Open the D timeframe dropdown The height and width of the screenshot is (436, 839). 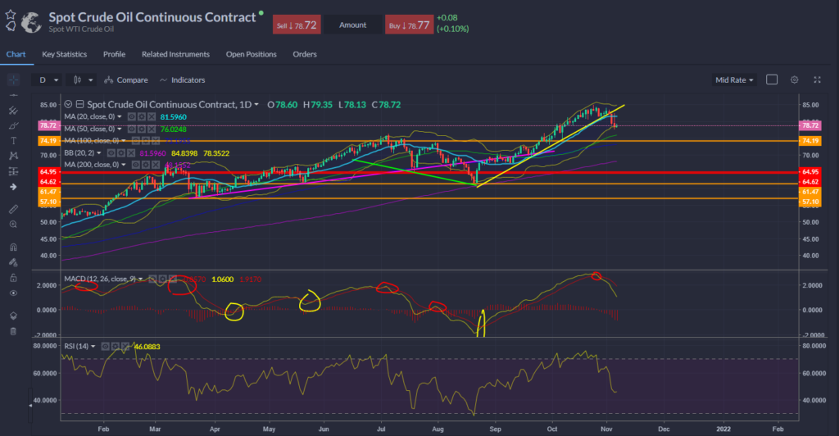click(47, 80)
